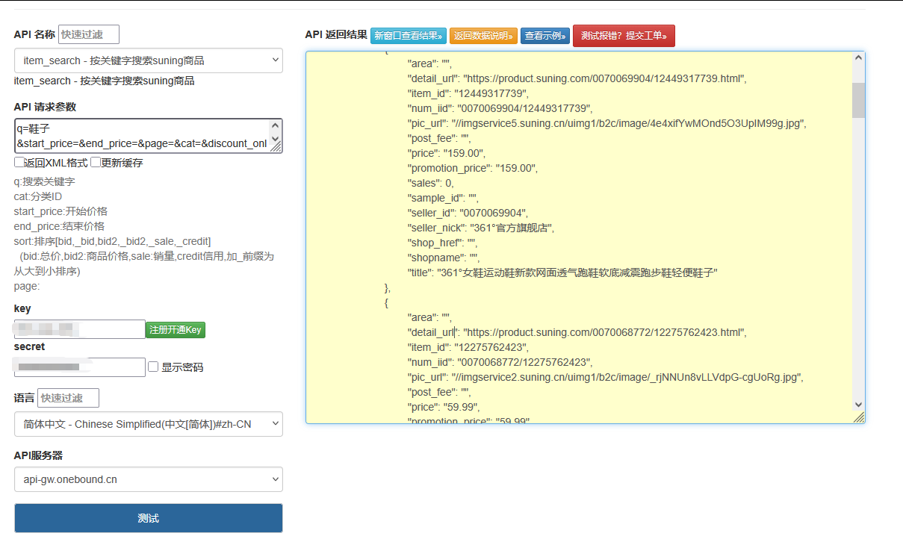Click the pic_url ending _rjNNUn8vLLVdpG-cgUoRg.jpg

pos(606,377)
